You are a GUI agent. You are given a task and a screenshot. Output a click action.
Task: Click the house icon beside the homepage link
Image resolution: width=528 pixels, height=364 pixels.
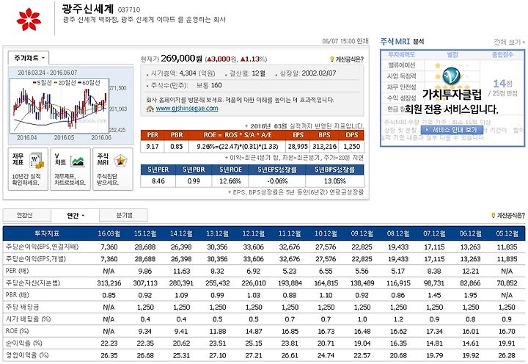coord(150,109)
